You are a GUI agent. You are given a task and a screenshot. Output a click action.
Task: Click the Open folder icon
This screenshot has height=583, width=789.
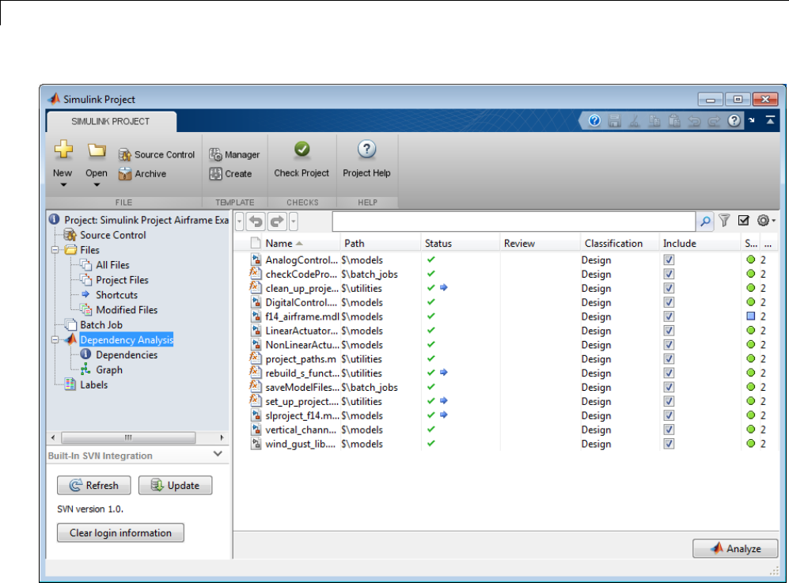96,150
